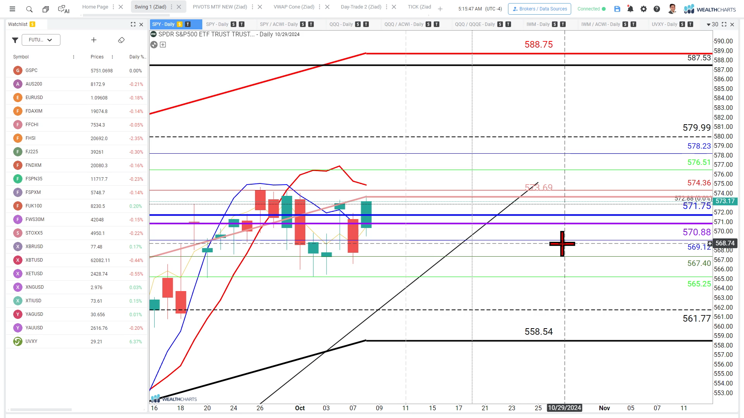Click the round chart navigation icon
This screenshot has width=744, height=418.
[154, 45]
